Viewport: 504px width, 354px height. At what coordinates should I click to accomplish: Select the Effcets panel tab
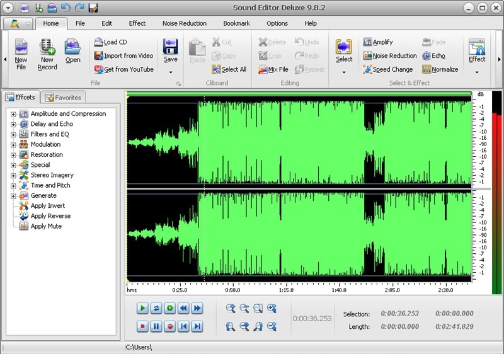click(21, 97)
